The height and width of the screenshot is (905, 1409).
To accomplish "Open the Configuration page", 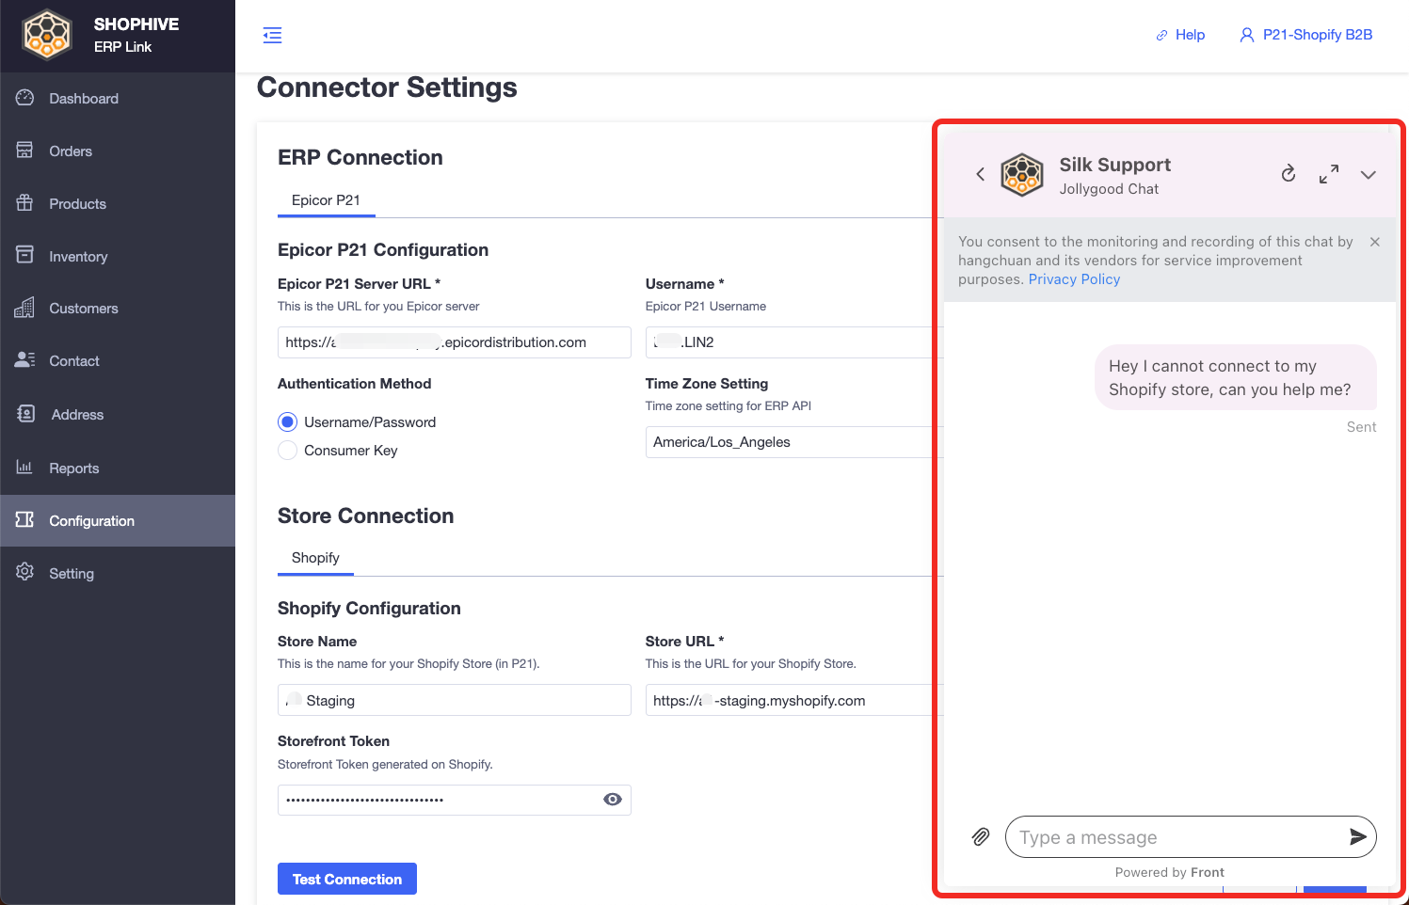I will [118, 521].
